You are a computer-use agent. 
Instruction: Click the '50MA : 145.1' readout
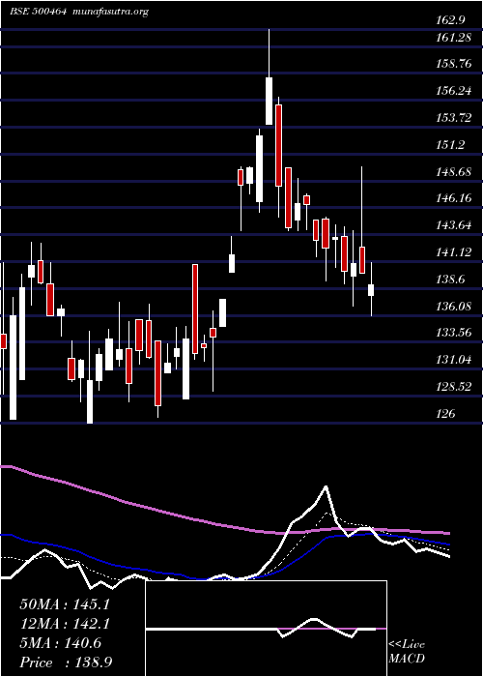(x=65, y=604)
